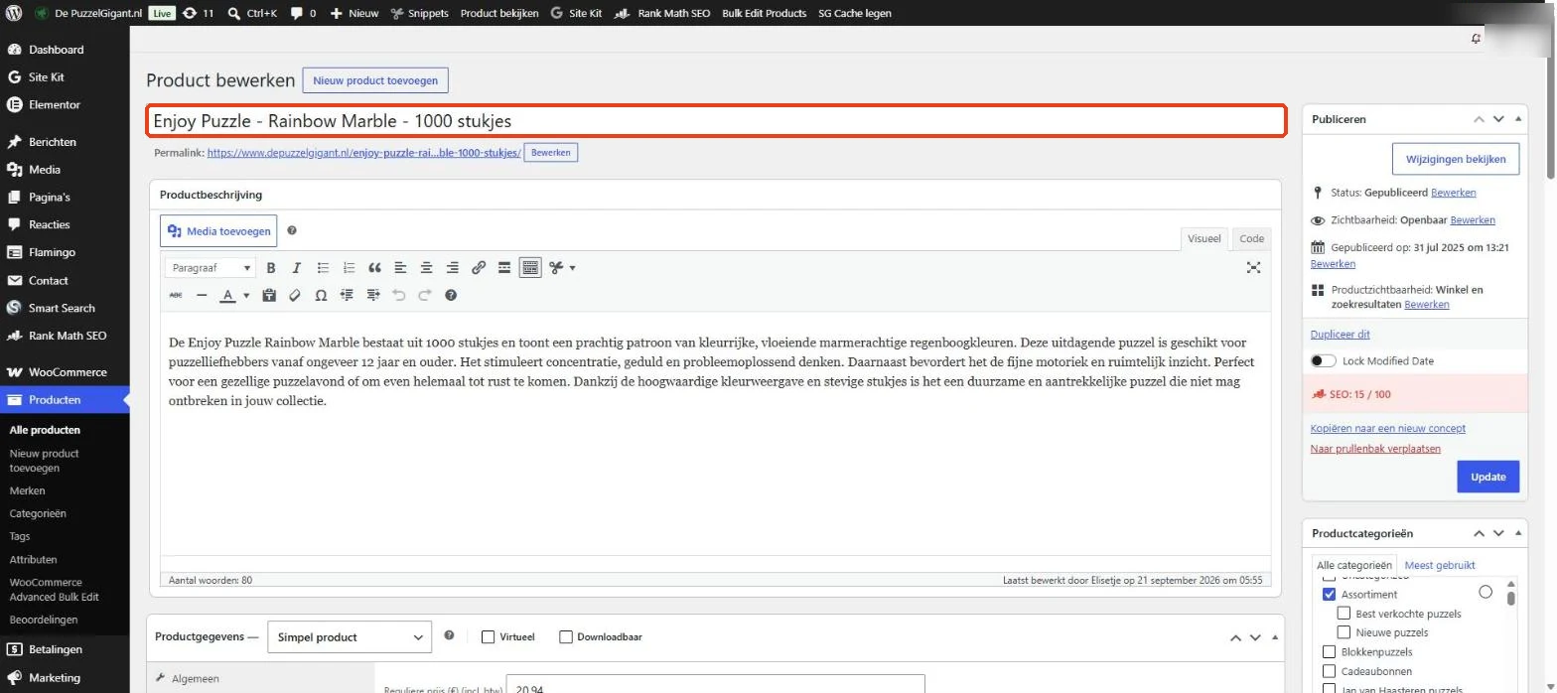Click the blue Update button
Viewport: 1557px width, 693px height.
coord(1488,477)
